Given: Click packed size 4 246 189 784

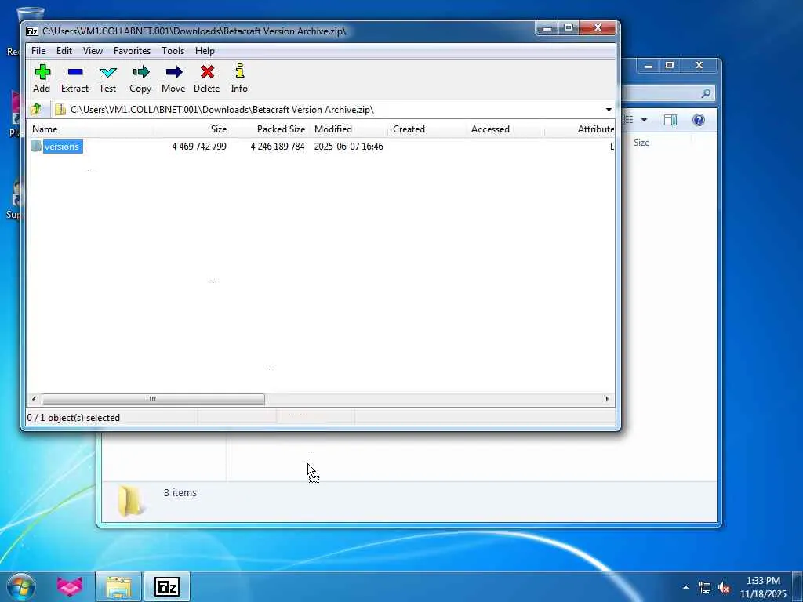Looking at the screenshot, I should [x=278, y=147].
